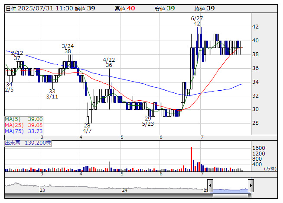The image size is (283, 203).
Task: Click the right range handle arrow in navigator
Action: pos(251,185)
